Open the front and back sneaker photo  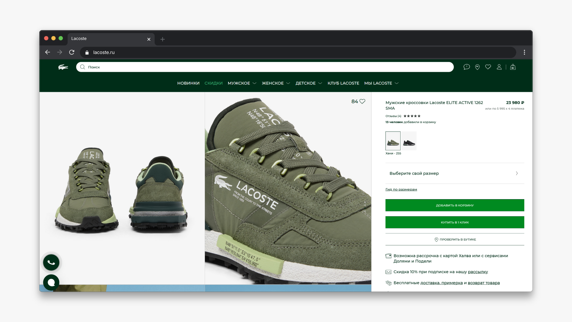click(x=122, y=188)
